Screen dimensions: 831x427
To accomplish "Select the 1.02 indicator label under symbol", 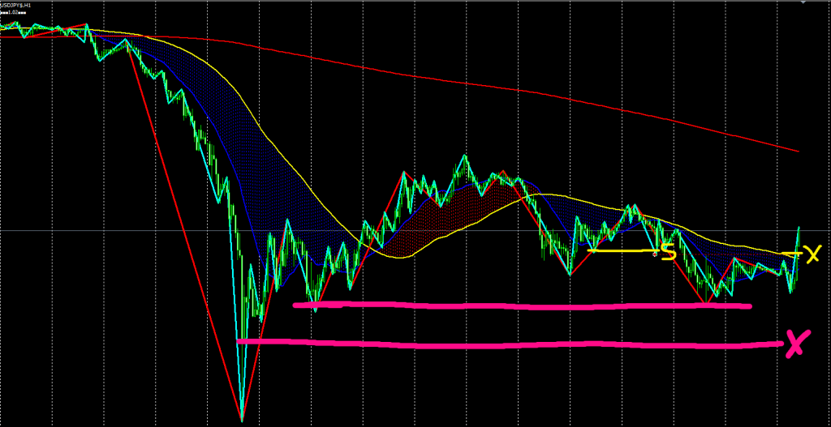I will (13, 13).
